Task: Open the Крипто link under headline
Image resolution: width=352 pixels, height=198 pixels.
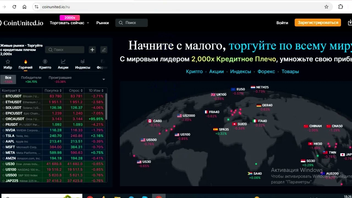Action: click(194, 71)
